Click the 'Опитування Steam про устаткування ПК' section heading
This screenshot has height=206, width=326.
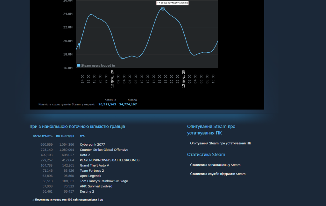(211, 130)
